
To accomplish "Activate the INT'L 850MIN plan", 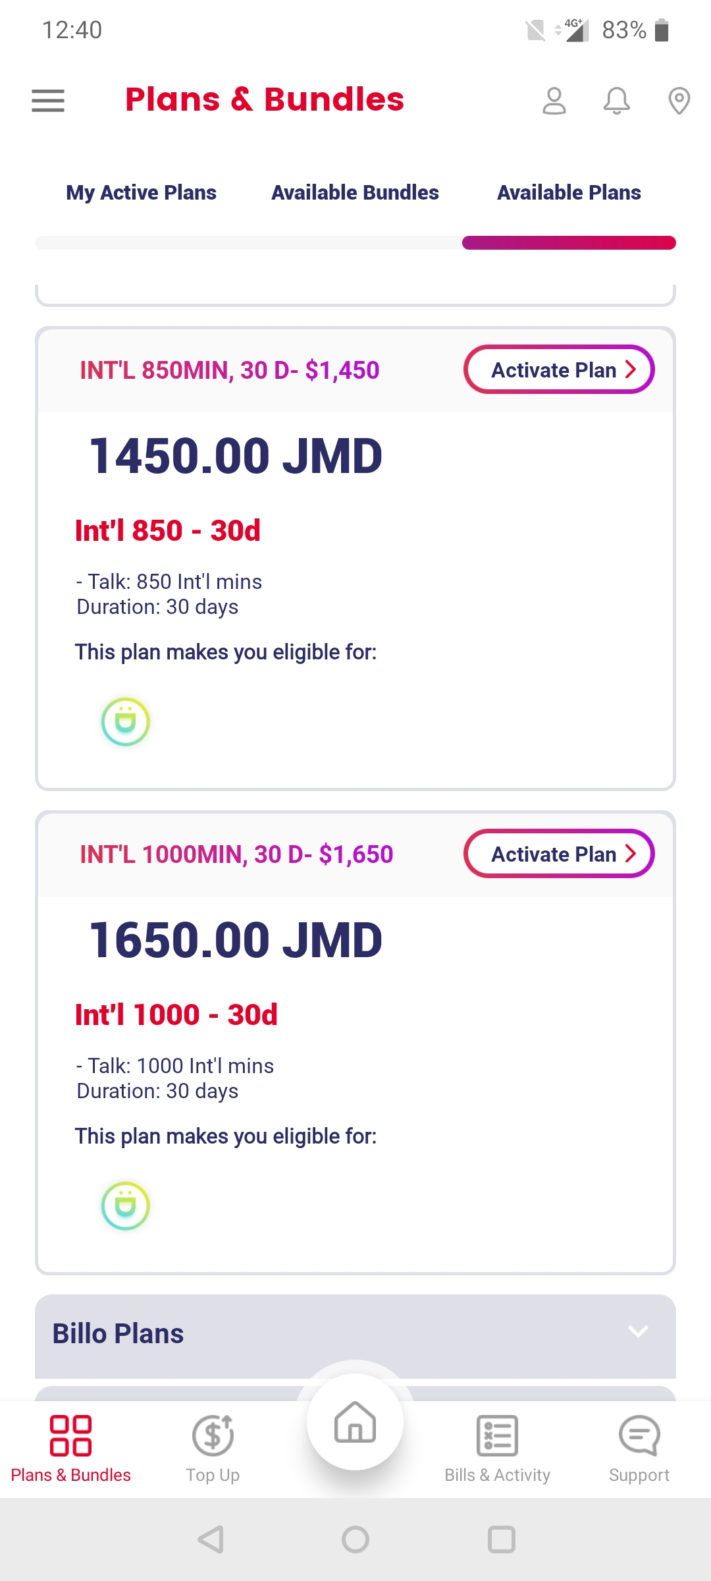I will [x=560, y=370].
